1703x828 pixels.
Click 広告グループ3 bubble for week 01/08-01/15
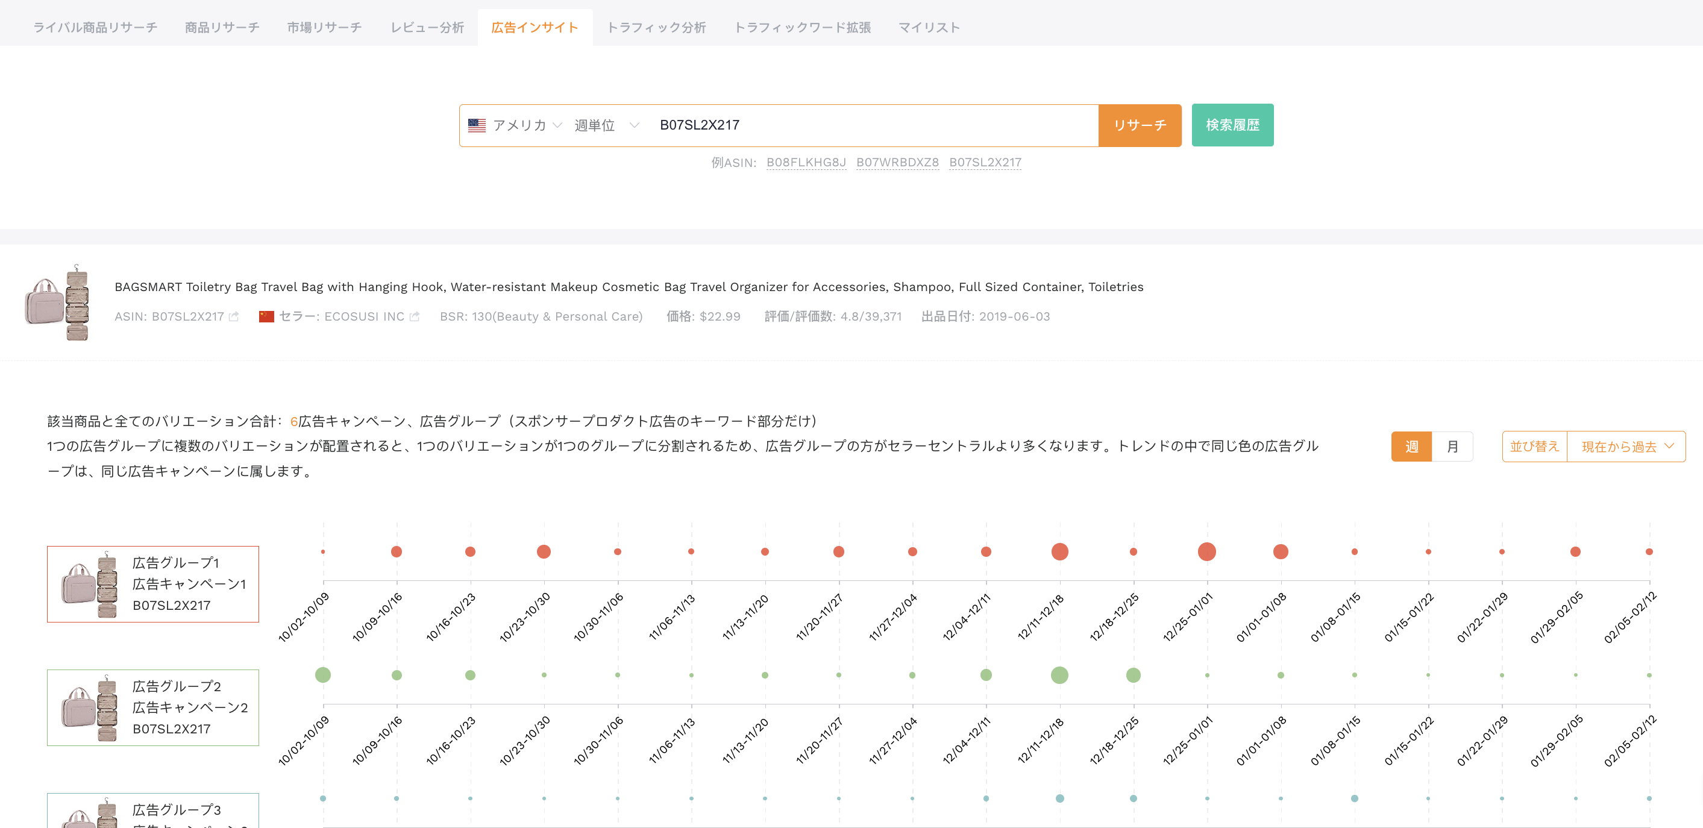pyautogui.click(x=1354, y=798)
